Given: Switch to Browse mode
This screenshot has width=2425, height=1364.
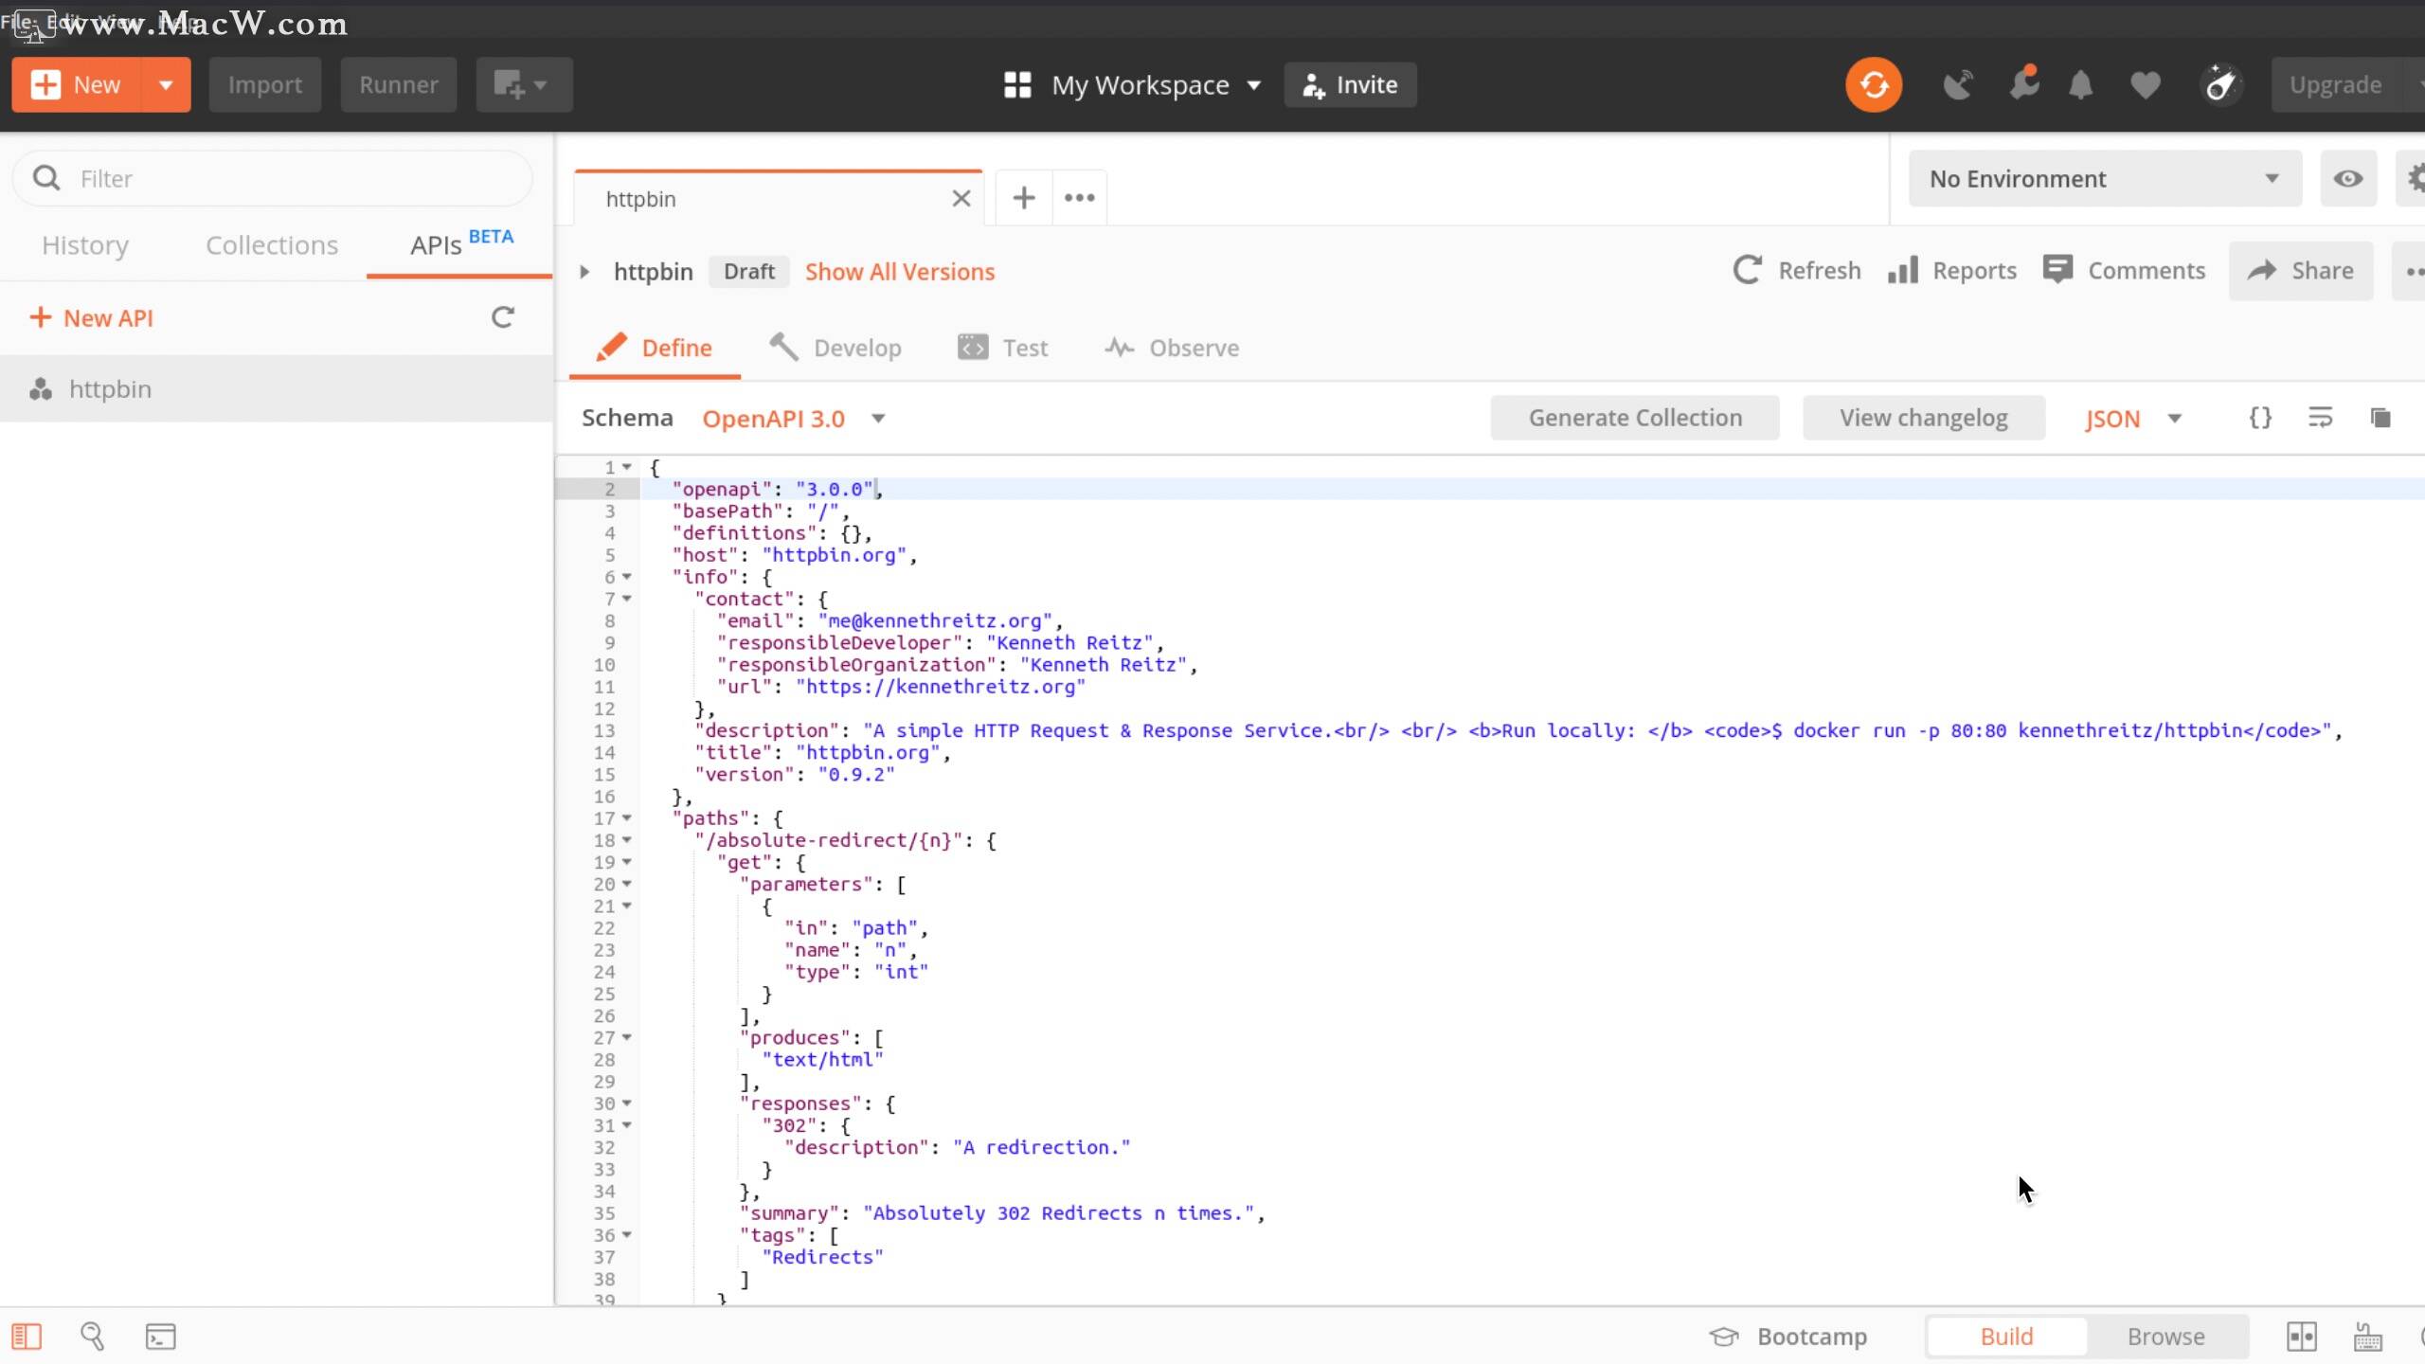Looking at the screenshot, I should [2165, 1337].
